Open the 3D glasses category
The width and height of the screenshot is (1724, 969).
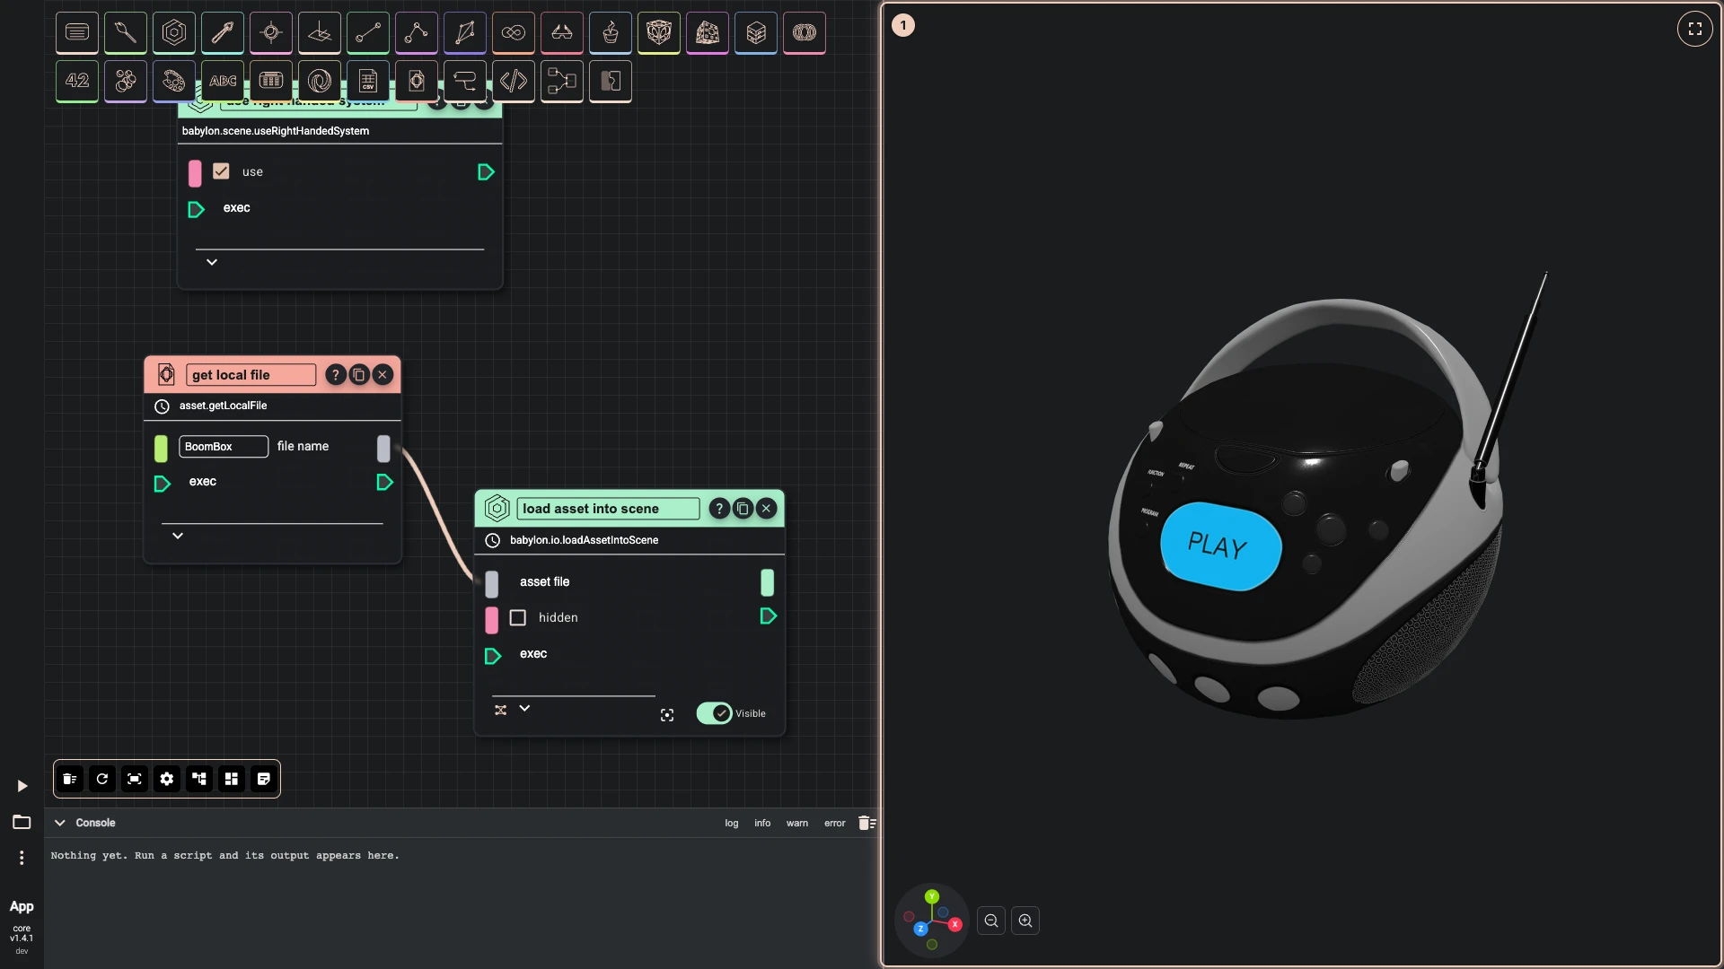tap(562, 32)
